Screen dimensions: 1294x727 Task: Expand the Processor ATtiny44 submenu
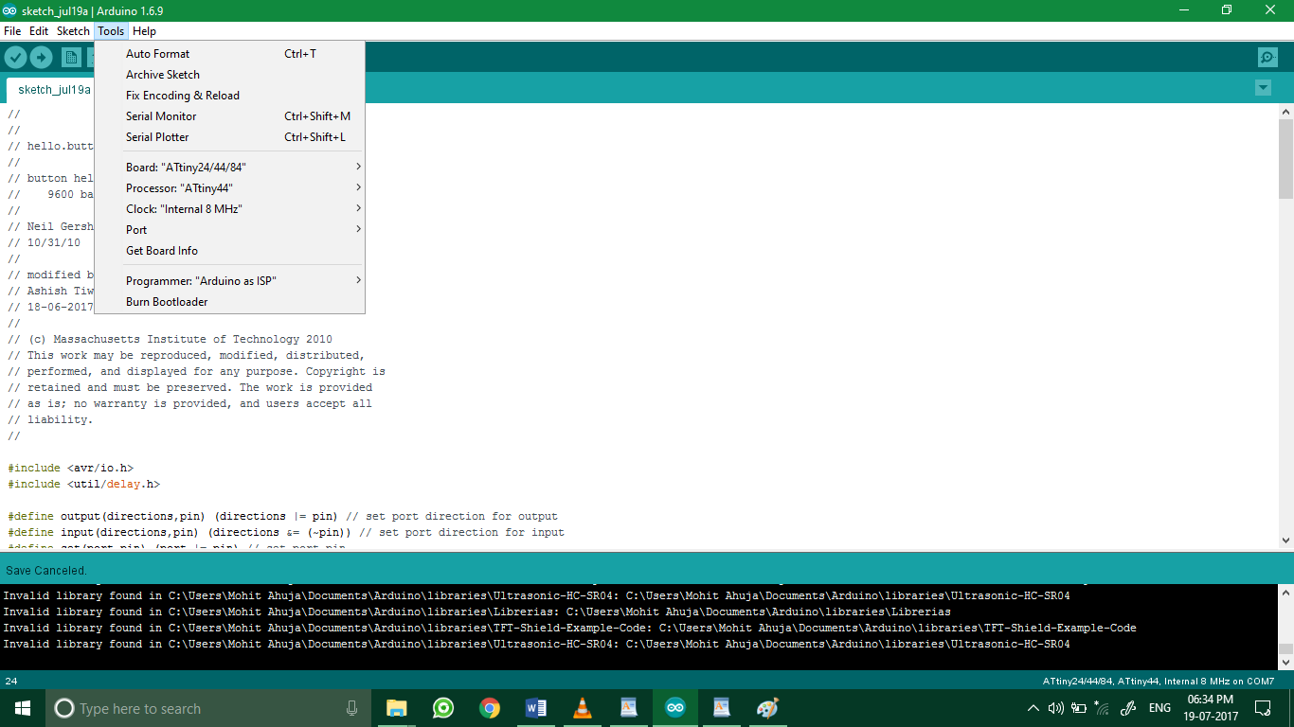tap(229, 188)
